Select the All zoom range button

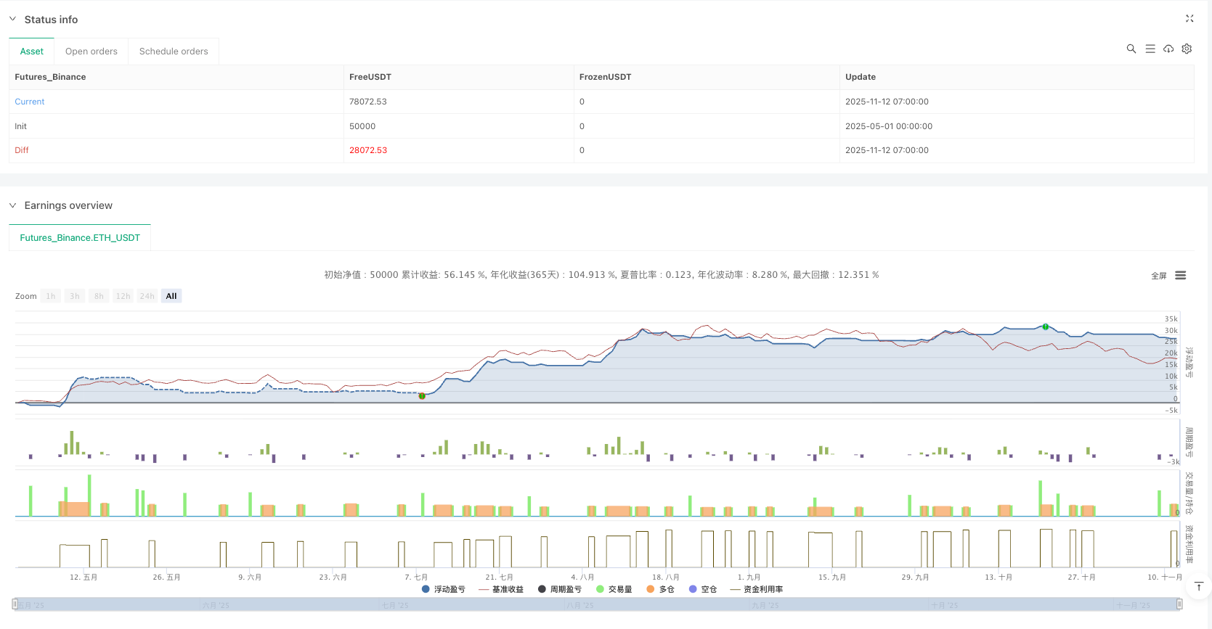[x=171, y=296]
